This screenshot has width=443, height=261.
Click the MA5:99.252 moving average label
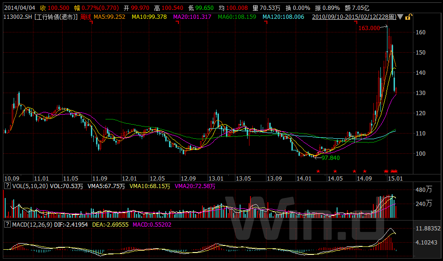109,17
